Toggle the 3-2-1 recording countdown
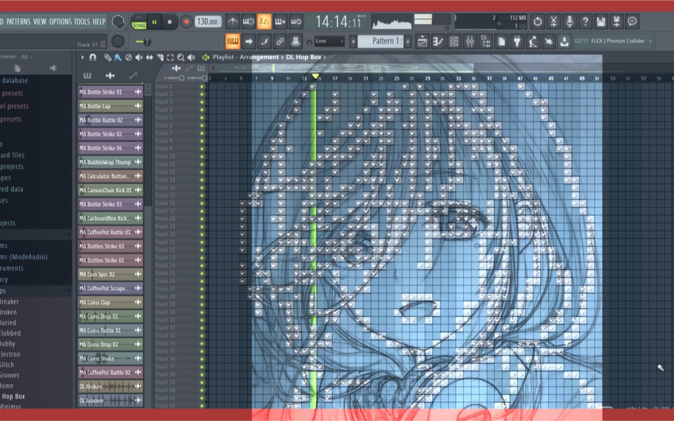This screenshot has width=674, height=421. (x=264, y=22)
